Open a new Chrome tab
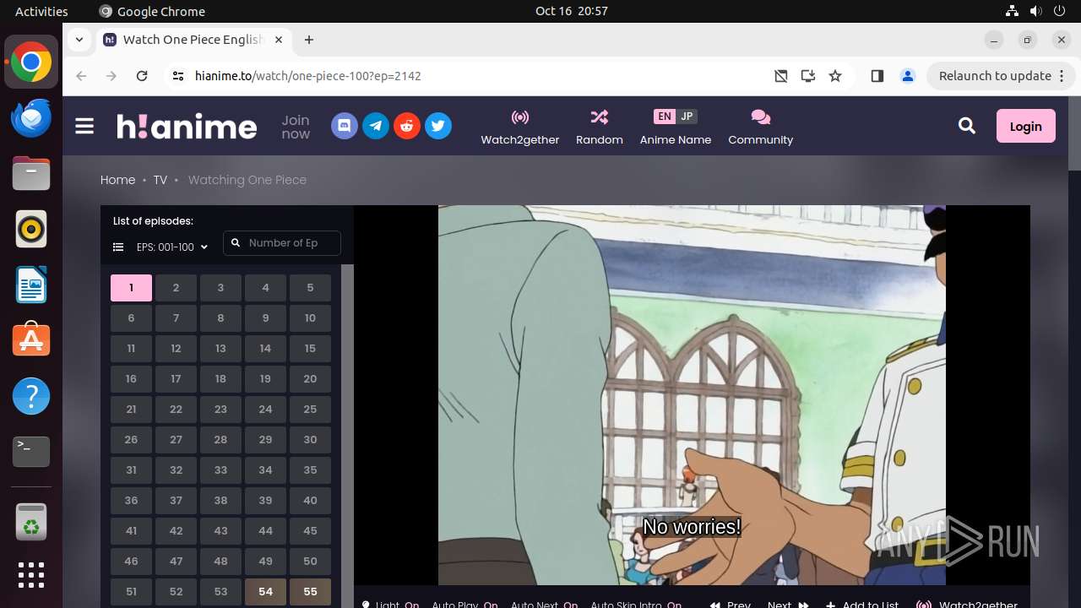 point(309,40)
